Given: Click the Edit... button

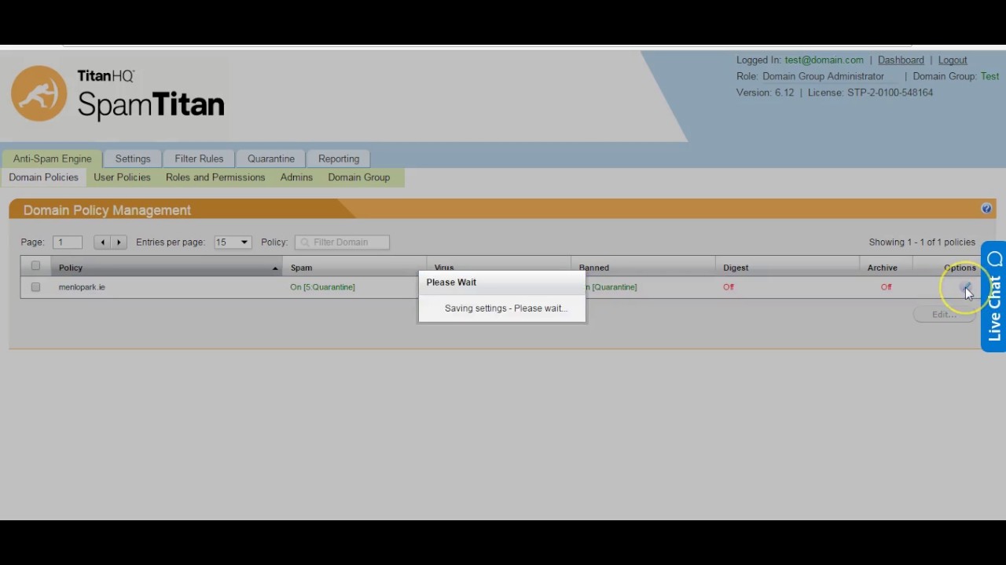Looking at the screenshot, I should click(x=944, y=314).
